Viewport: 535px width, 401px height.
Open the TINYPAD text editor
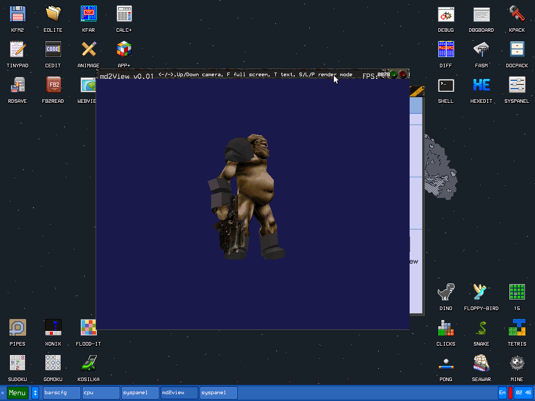17,49
